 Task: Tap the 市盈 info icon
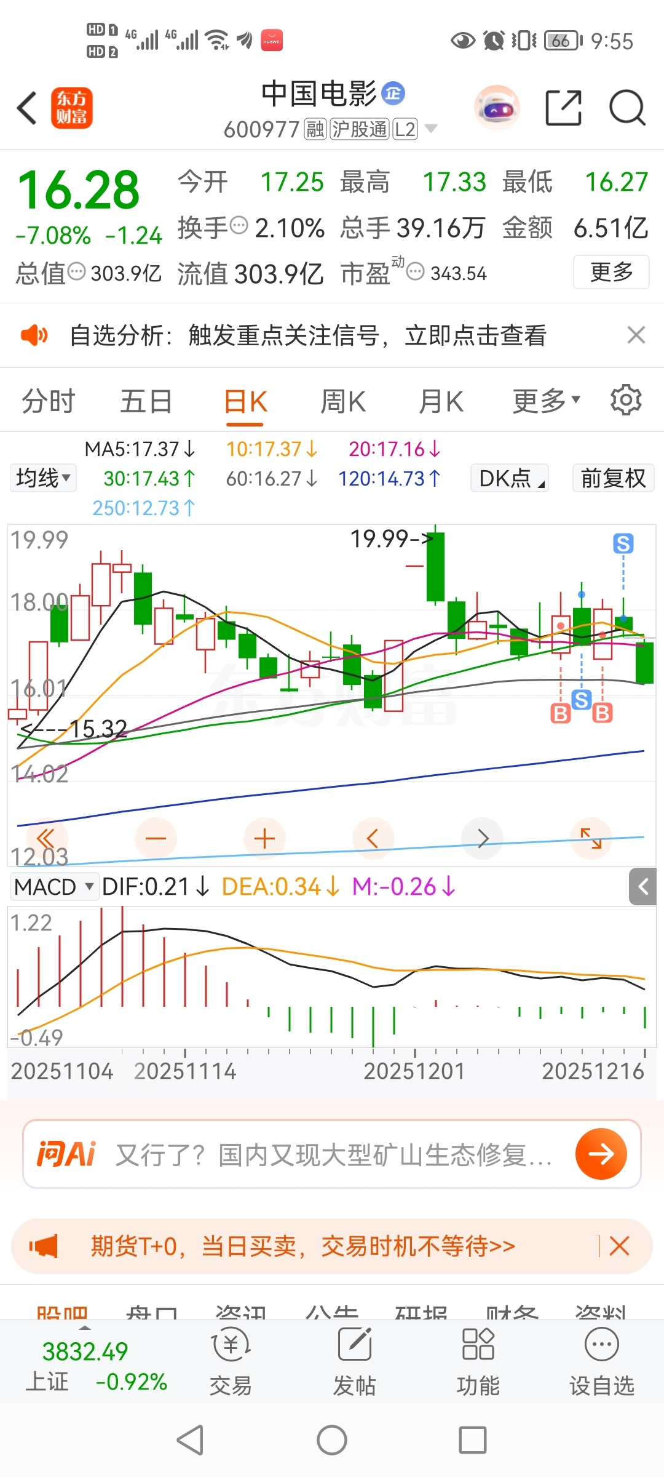416,271
